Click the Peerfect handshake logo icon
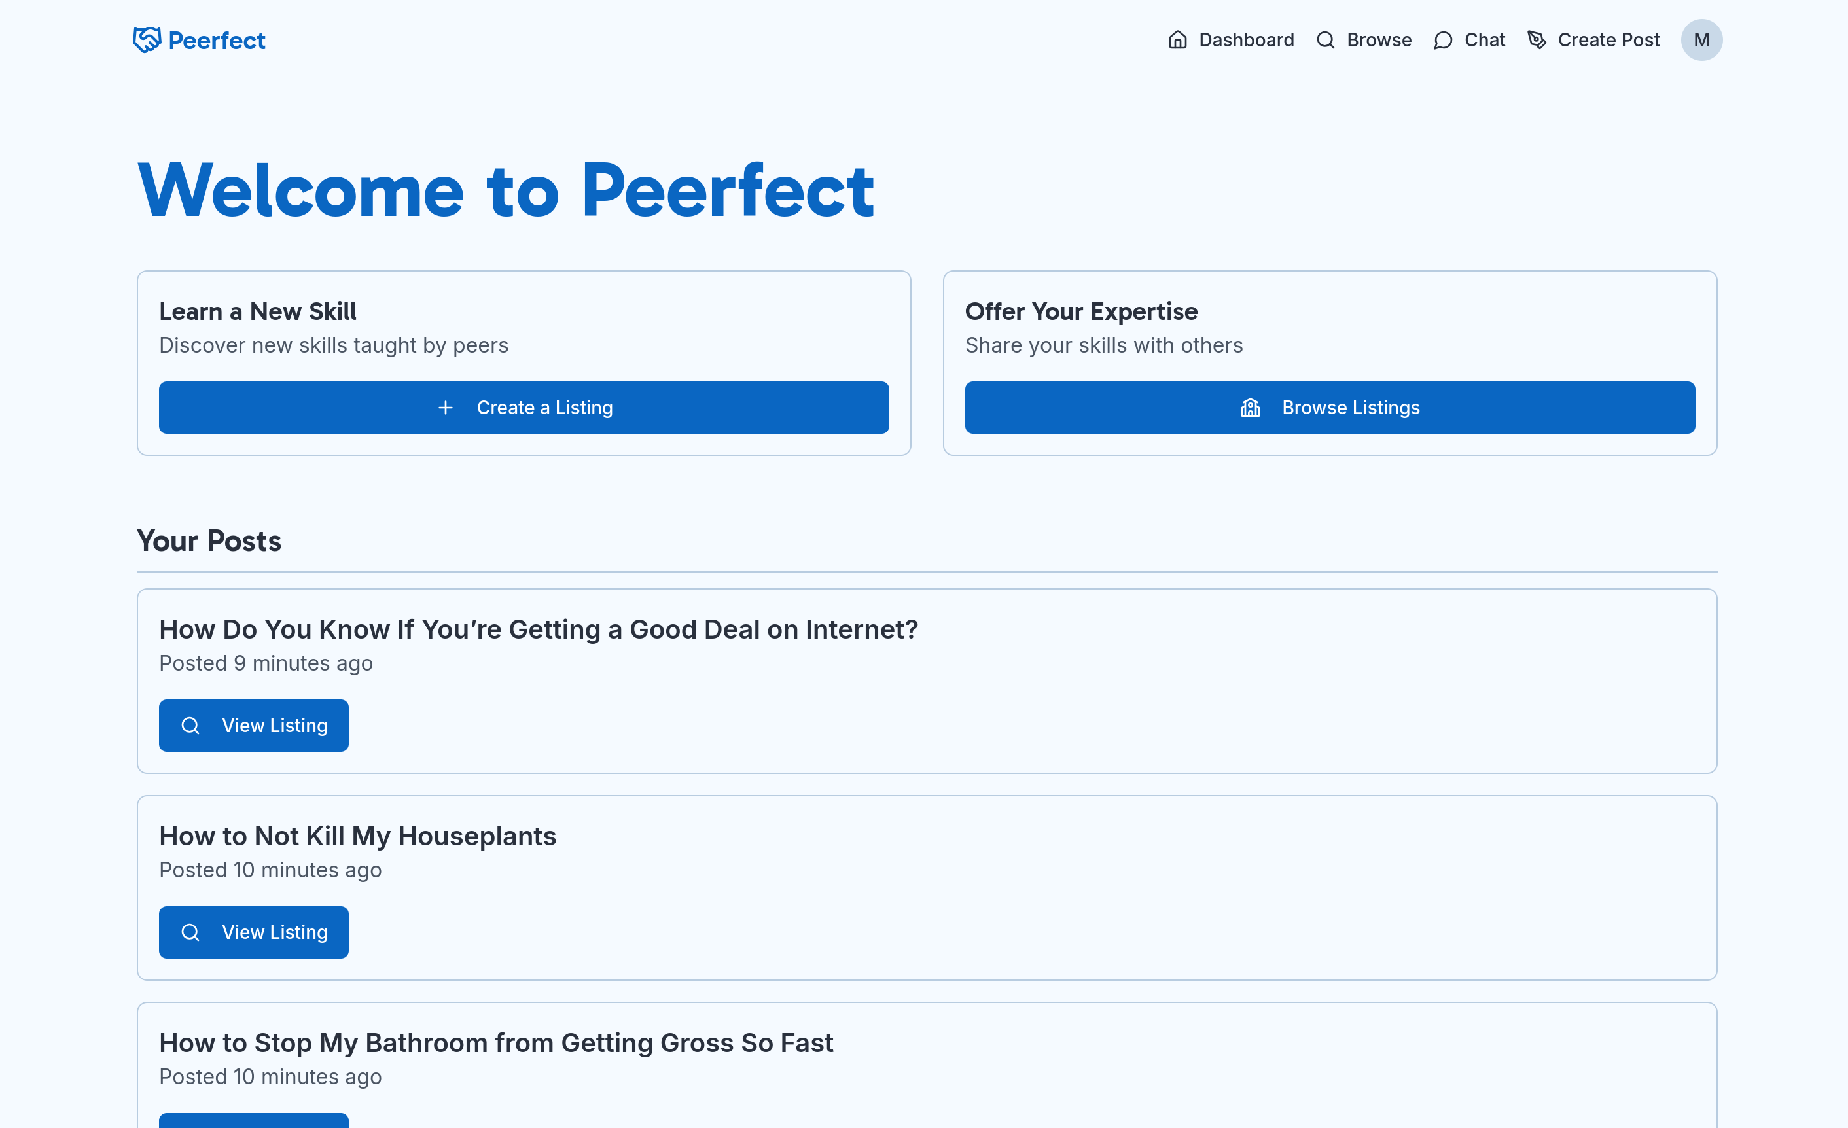Image resolution: width=1848 pixels, height=1128 pixels. (x=147, y=40)
